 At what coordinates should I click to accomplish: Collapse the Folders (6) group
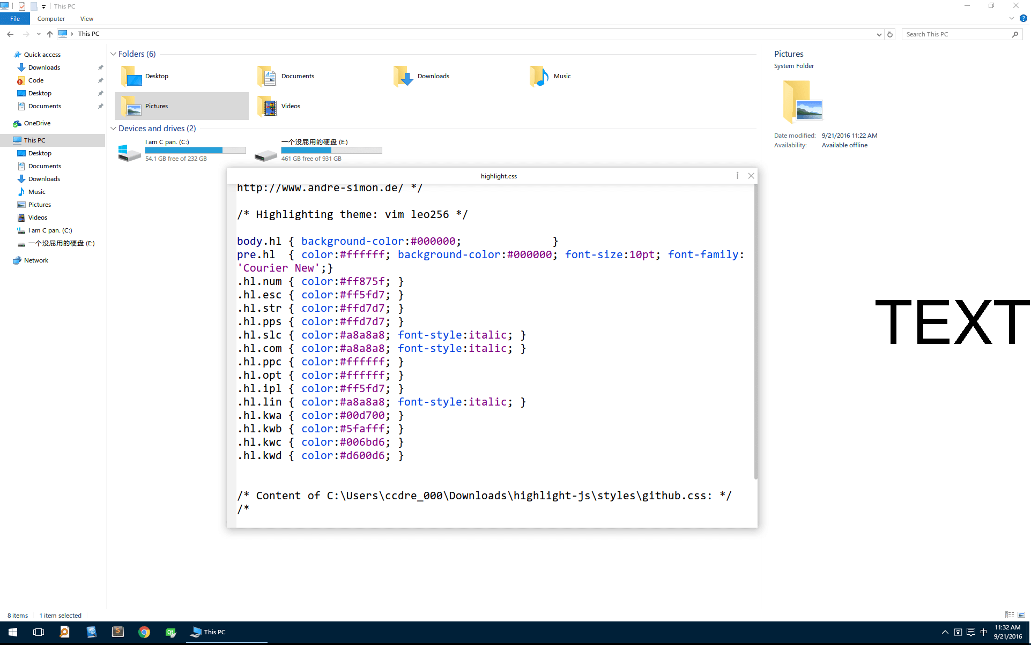coord(113,54)
